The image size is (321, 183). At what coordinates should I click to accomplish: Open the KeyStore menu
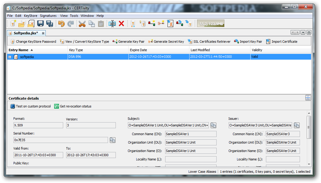tap(30, 16)
